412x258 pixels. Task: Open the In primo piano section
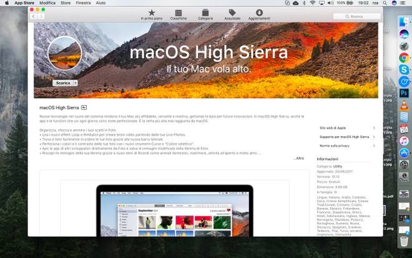tap(152, 14)
